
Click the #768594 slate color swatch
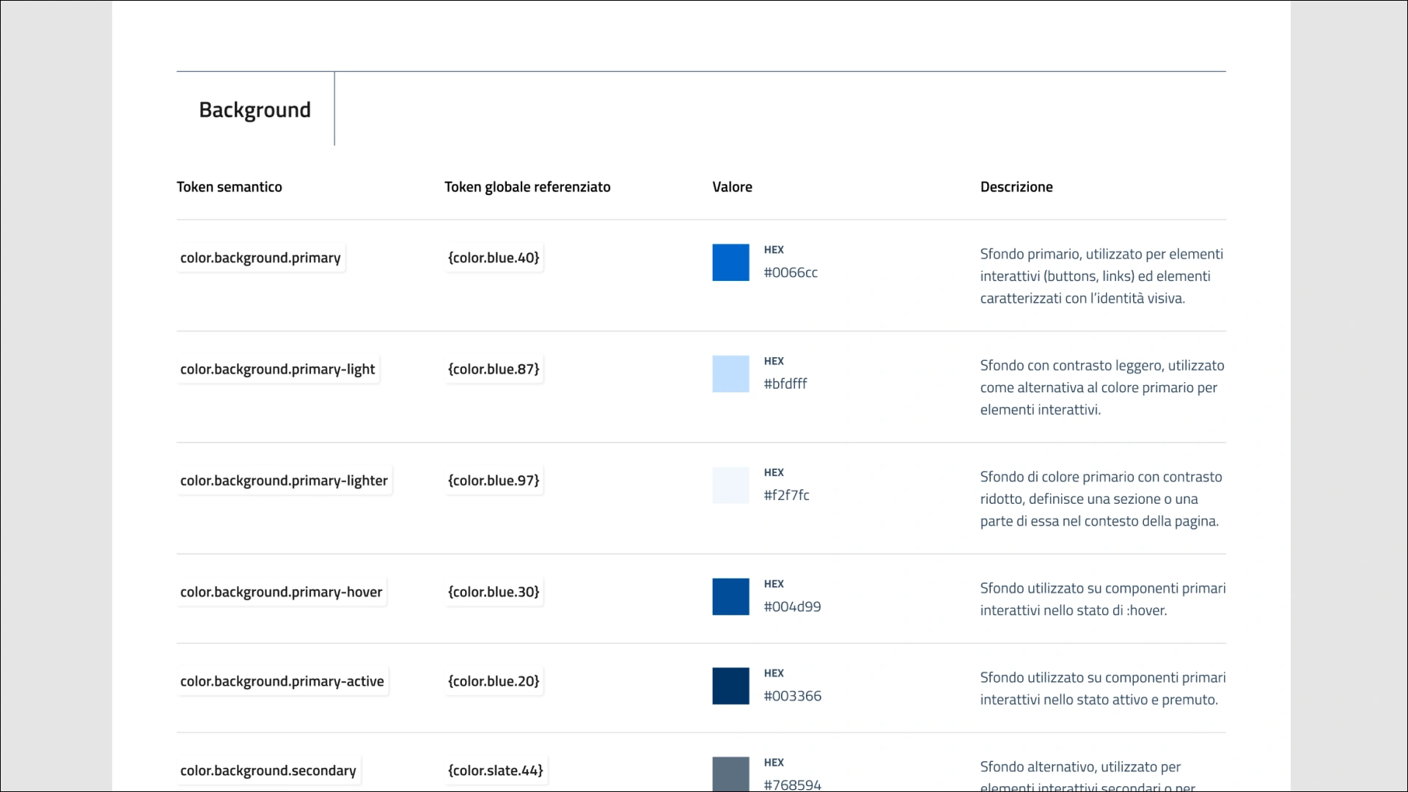click(730, 774)
